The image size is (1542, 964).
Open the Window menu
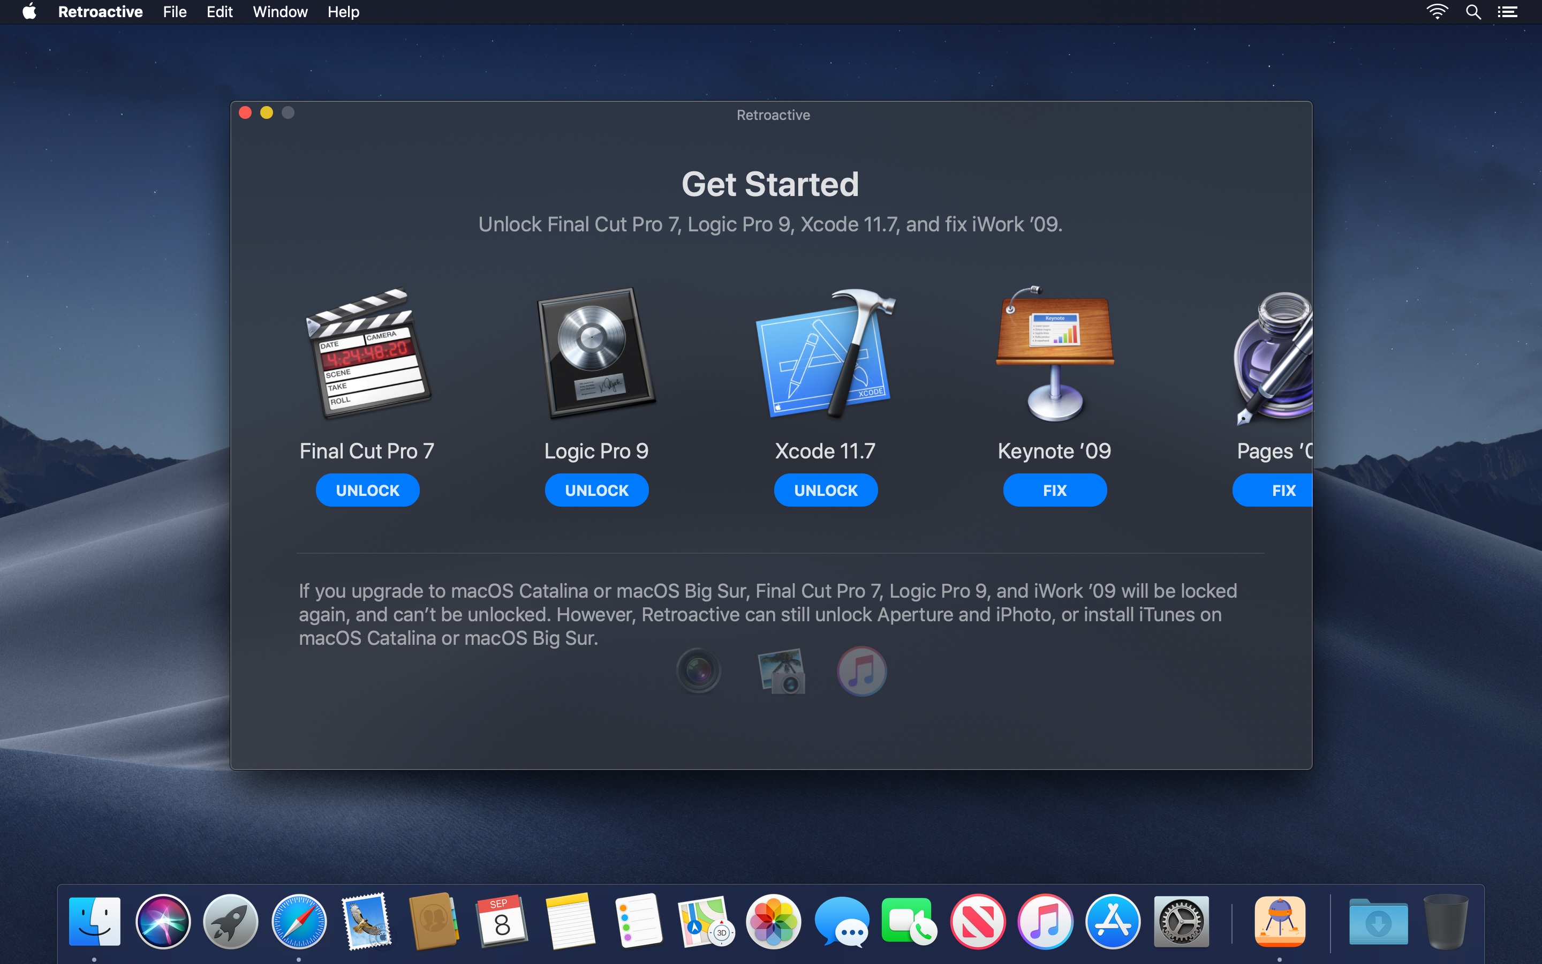tap(279, 12)
